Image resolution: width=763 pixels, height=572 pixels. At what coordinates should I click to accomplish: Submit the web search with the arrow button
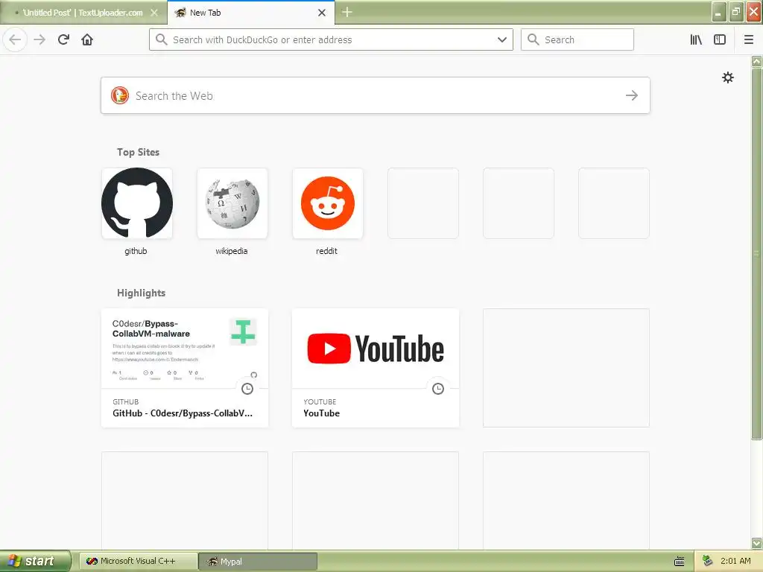click(x=632, y=95)
